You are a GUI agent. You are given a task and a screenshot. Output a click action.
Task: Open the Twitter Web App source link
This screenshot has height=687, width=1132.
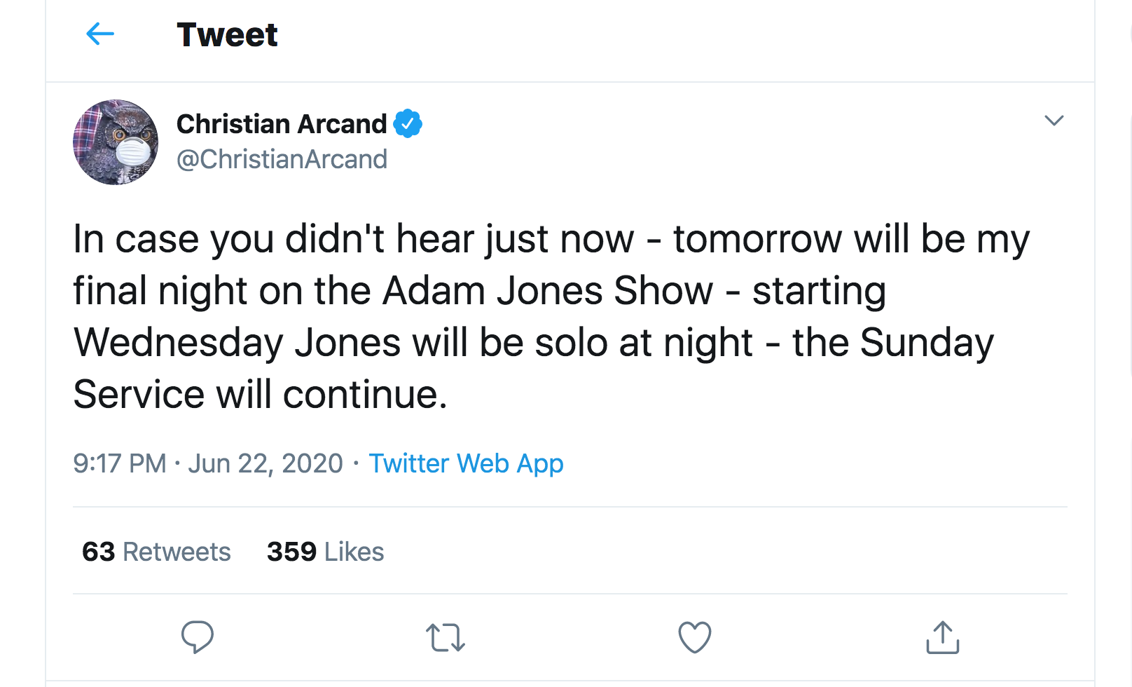tap(466, 463)
